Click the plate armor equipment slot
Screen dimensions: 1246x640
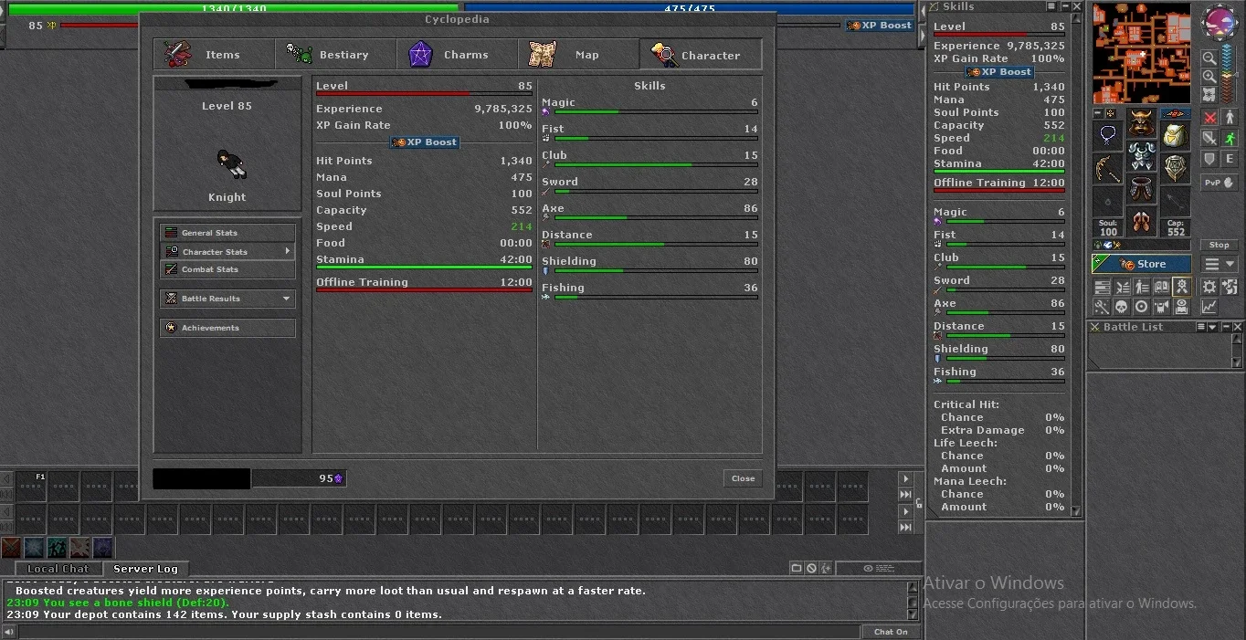pyautogui.click(x=1142, y=155)
